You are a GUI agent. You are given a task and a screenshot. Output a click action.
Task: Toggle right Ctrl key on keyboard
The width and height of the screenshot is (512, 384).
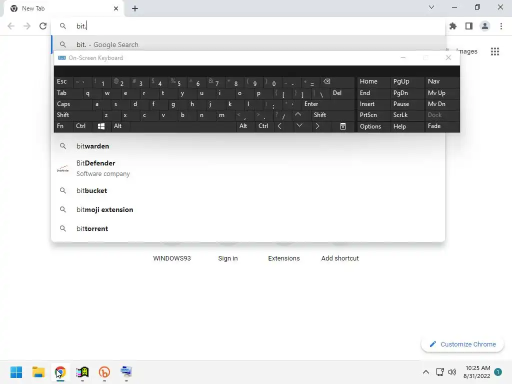(x=265, y=126)
